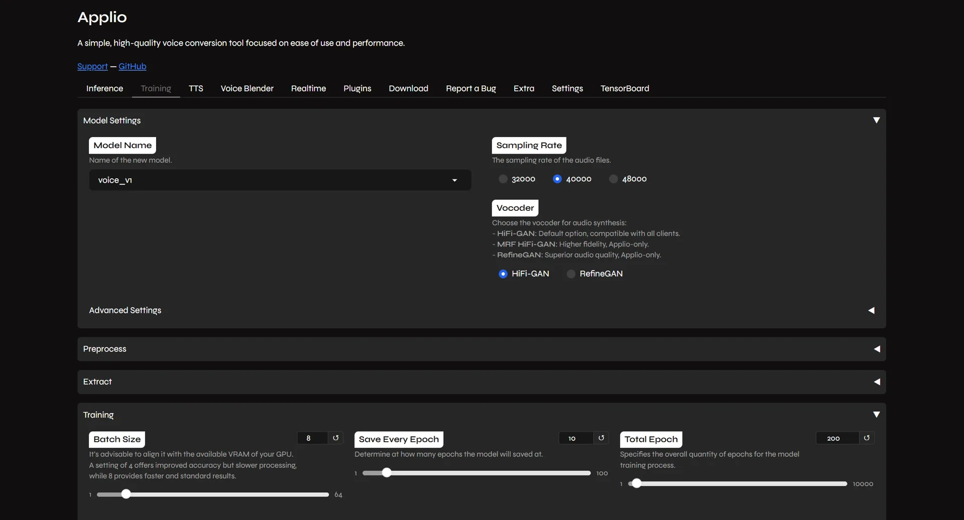964x520 pixels.
Task: Click the Batch Size slider handle
Action: click(126, 494)
